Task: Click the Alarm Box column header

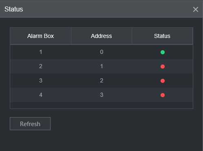Action: (x=40, y=36)
